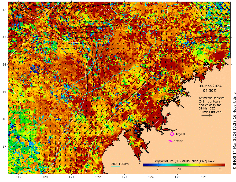Click the 'drifter' legend label
This screenshot has width=236, height=182.
(x=178, y=141)
